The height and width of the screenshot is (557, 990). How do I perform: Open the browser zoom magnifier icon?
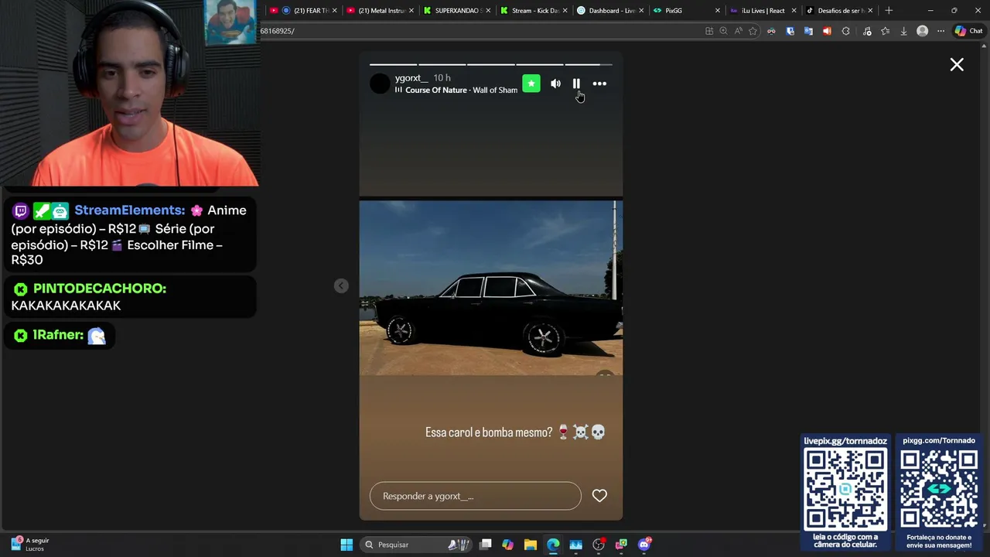point(723,31)
